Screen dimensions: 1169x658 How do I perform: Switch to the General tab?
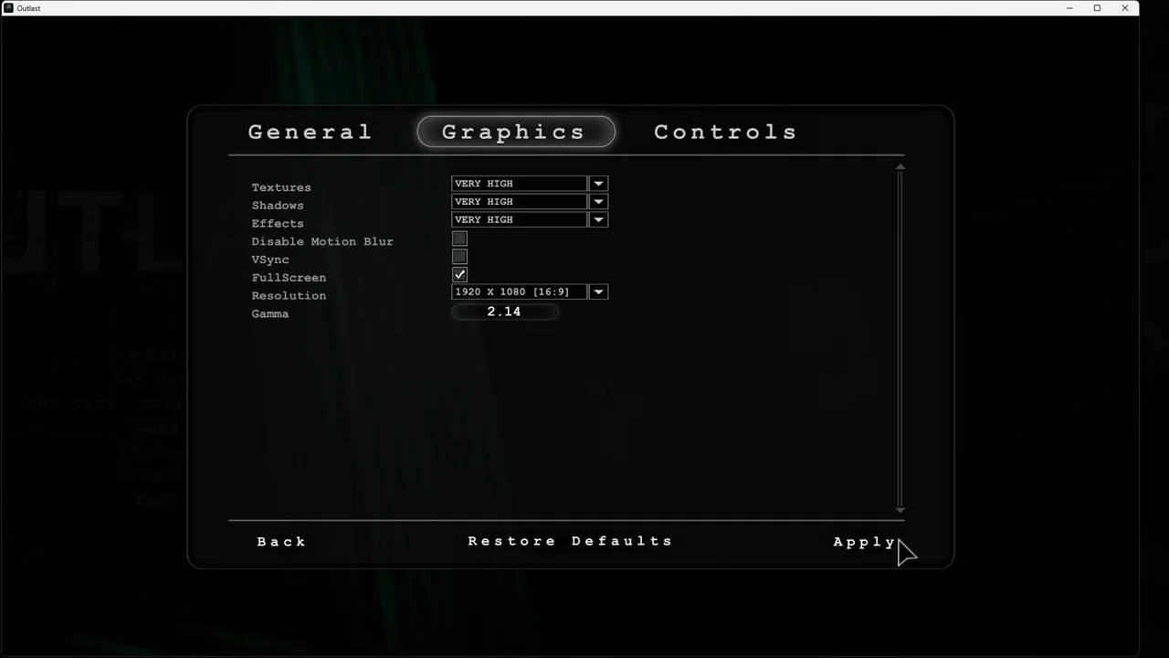pos(310,132)
